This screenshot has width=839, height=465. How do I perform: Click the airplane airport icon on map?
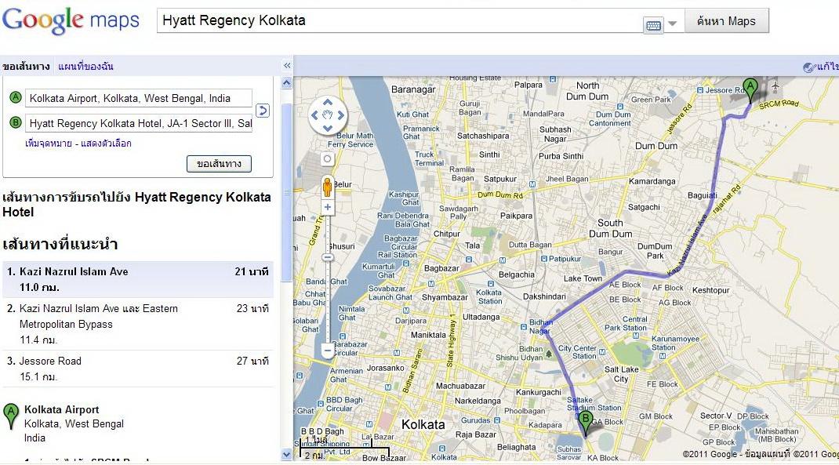click(775, 85)
